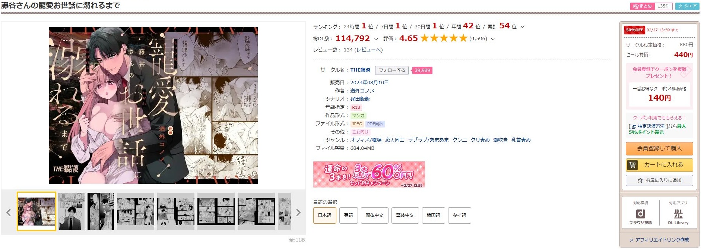Show next thumbnails with right arrow

(x=298, y=212)
